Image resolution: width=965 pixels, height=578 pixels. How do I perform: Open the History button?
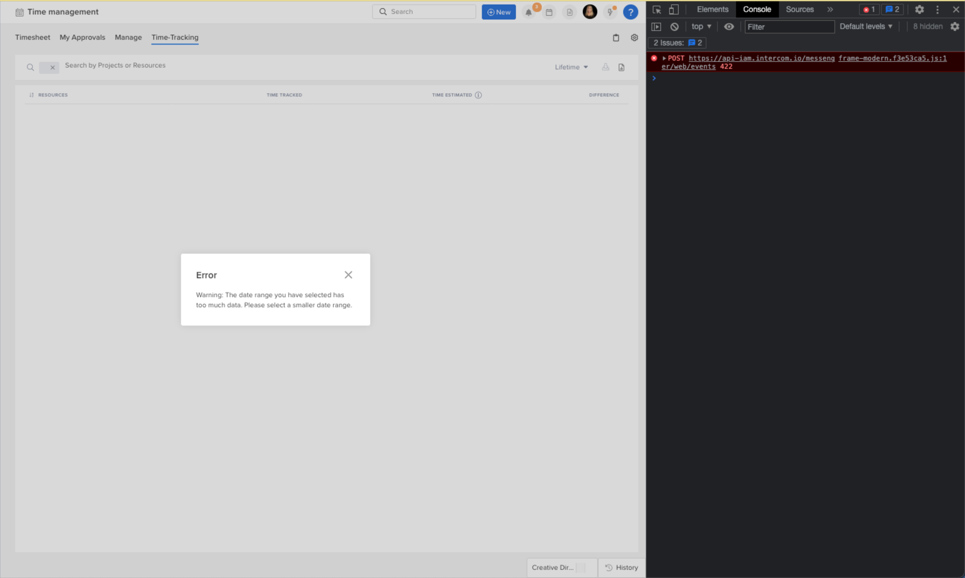(x=622, y=568)
